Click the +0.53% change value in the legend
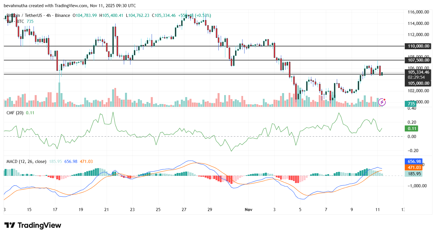436x236 pixels. point(203,15)
